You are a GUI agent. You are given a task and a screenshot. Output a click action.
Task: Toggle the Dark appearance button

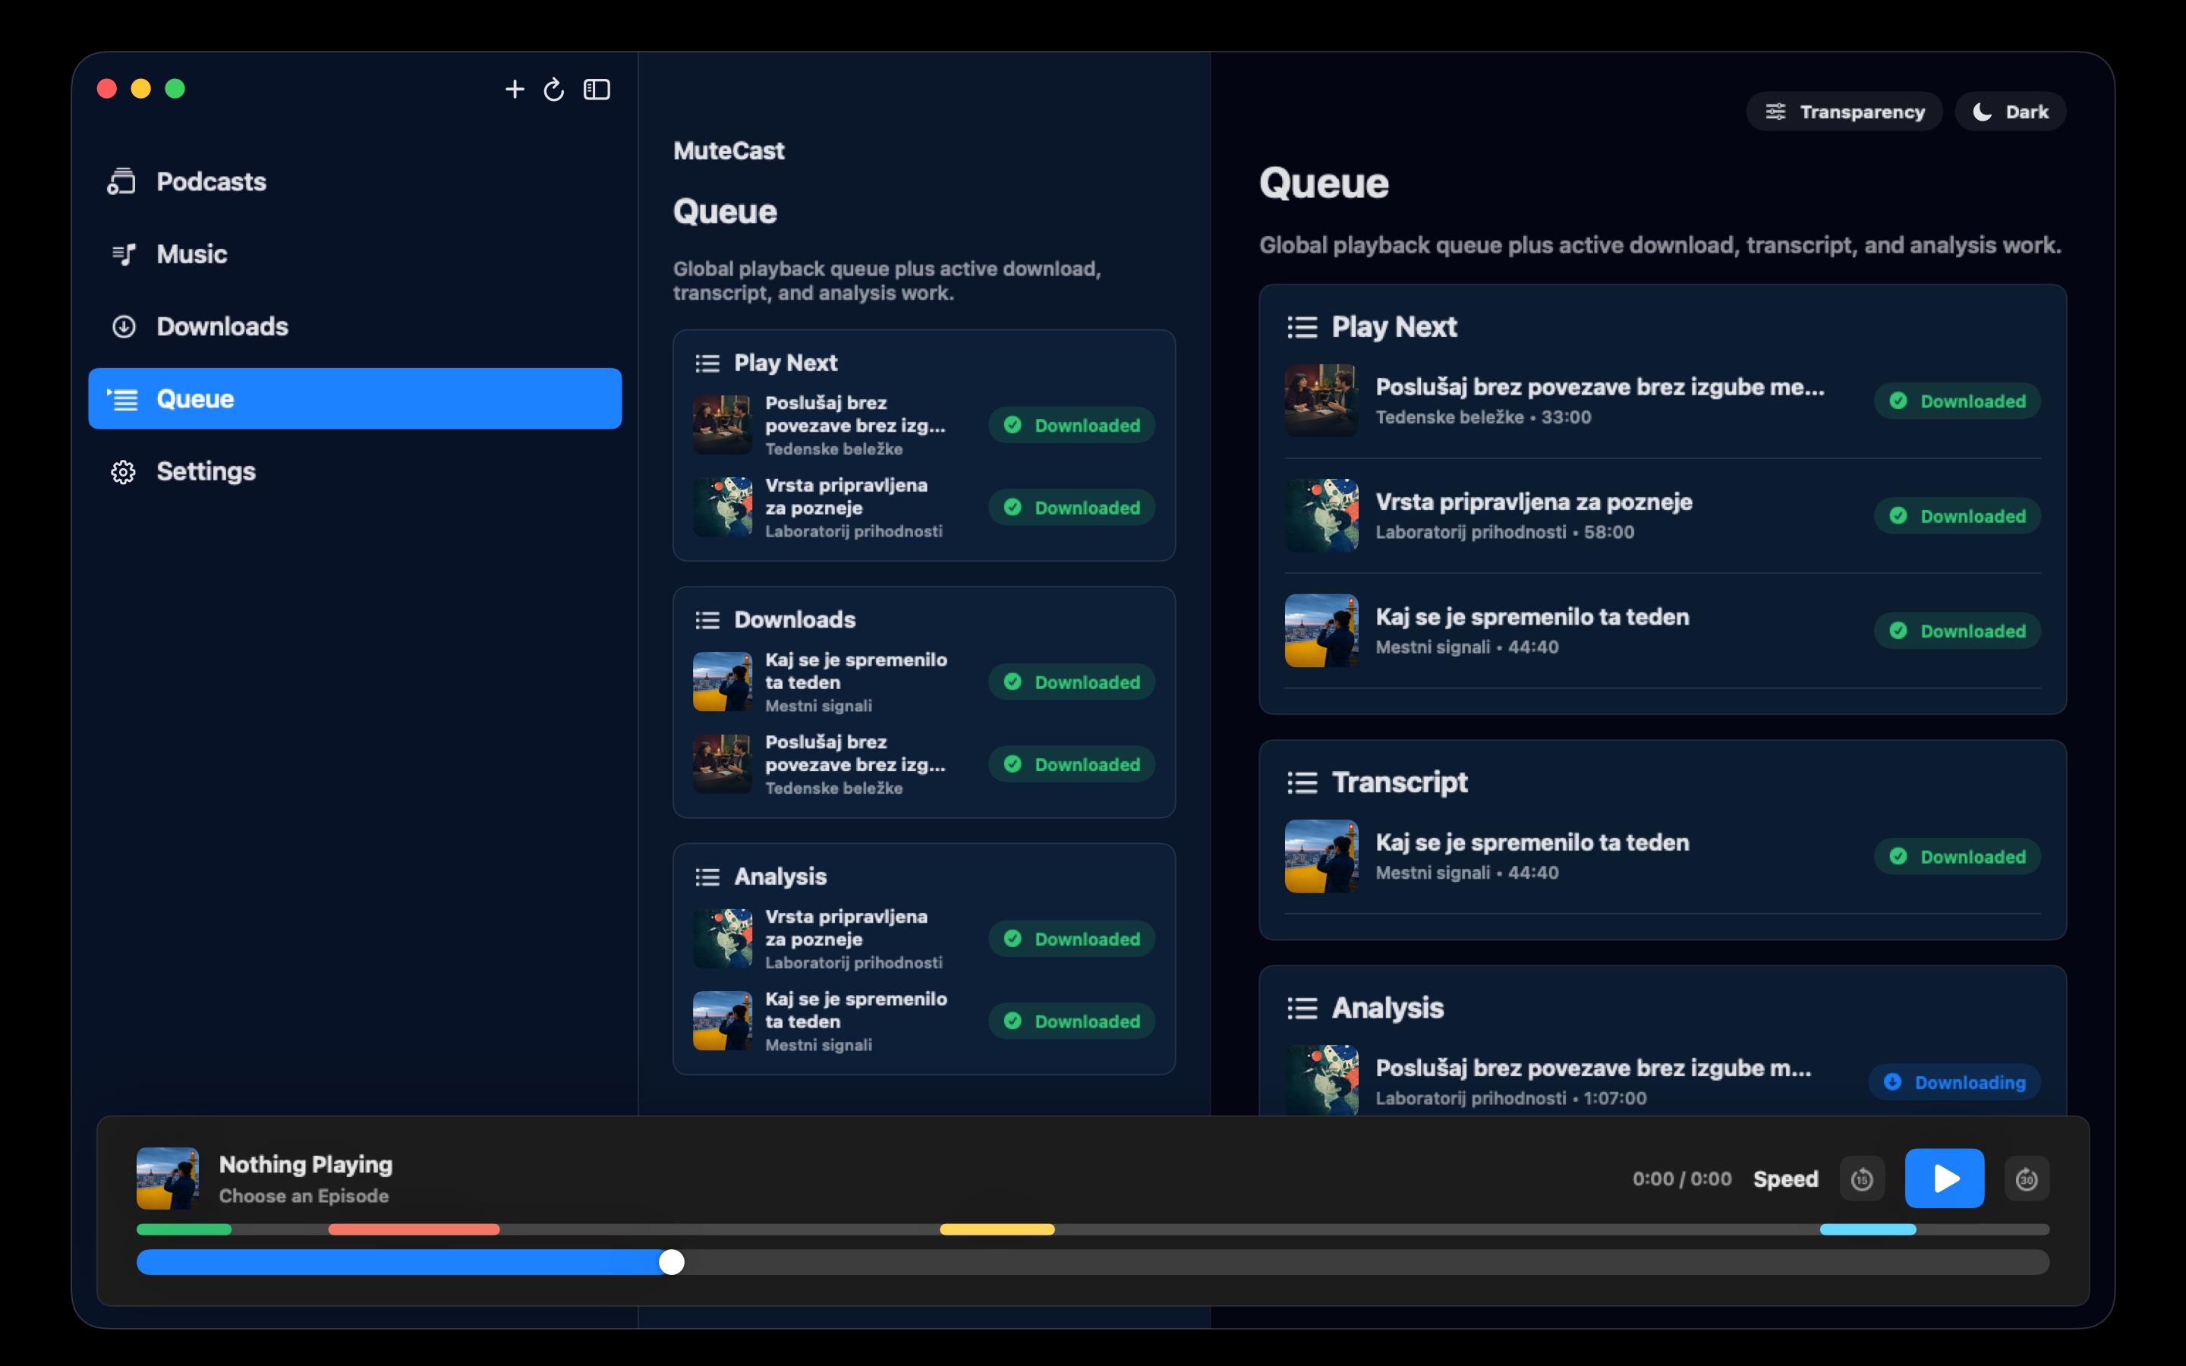[x=2010, y=111]
